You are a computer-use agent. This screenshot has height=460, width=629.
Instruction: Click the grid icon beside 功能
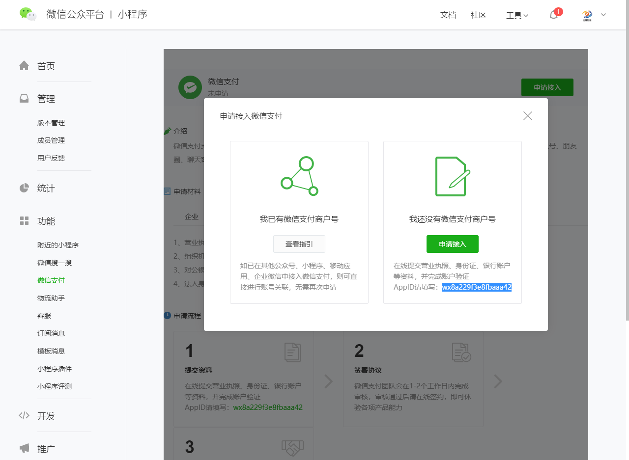[24, 221]
